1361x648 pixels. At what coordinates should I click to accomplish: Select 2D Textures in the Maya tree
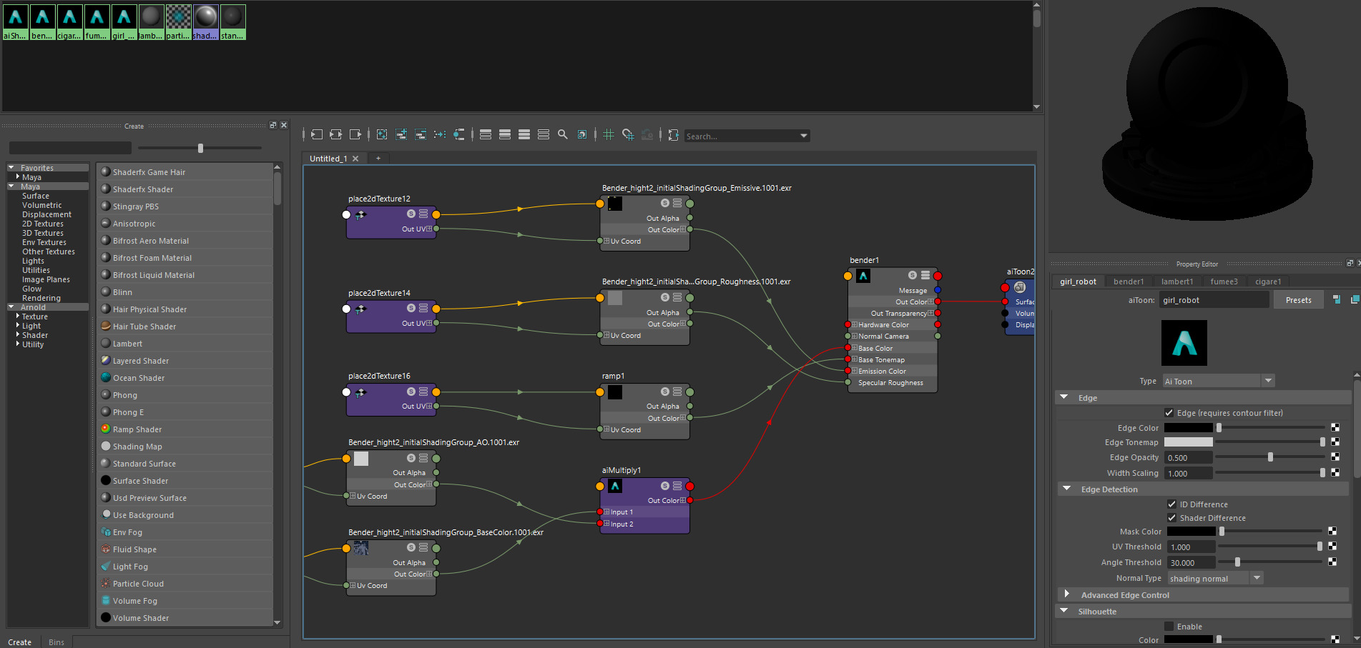tap(43, 224)
